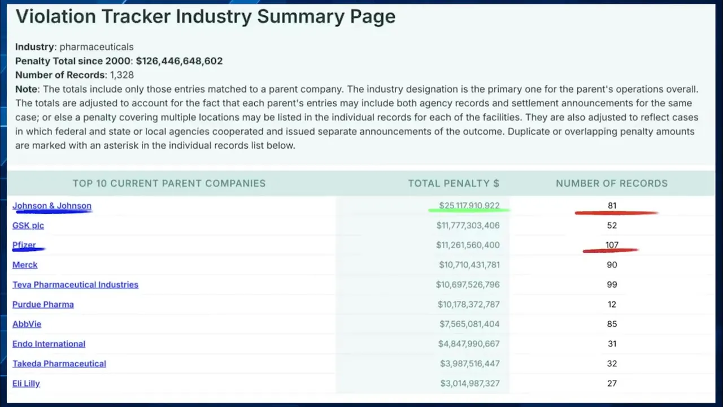Click the GSK plc link

coord(28,226)
